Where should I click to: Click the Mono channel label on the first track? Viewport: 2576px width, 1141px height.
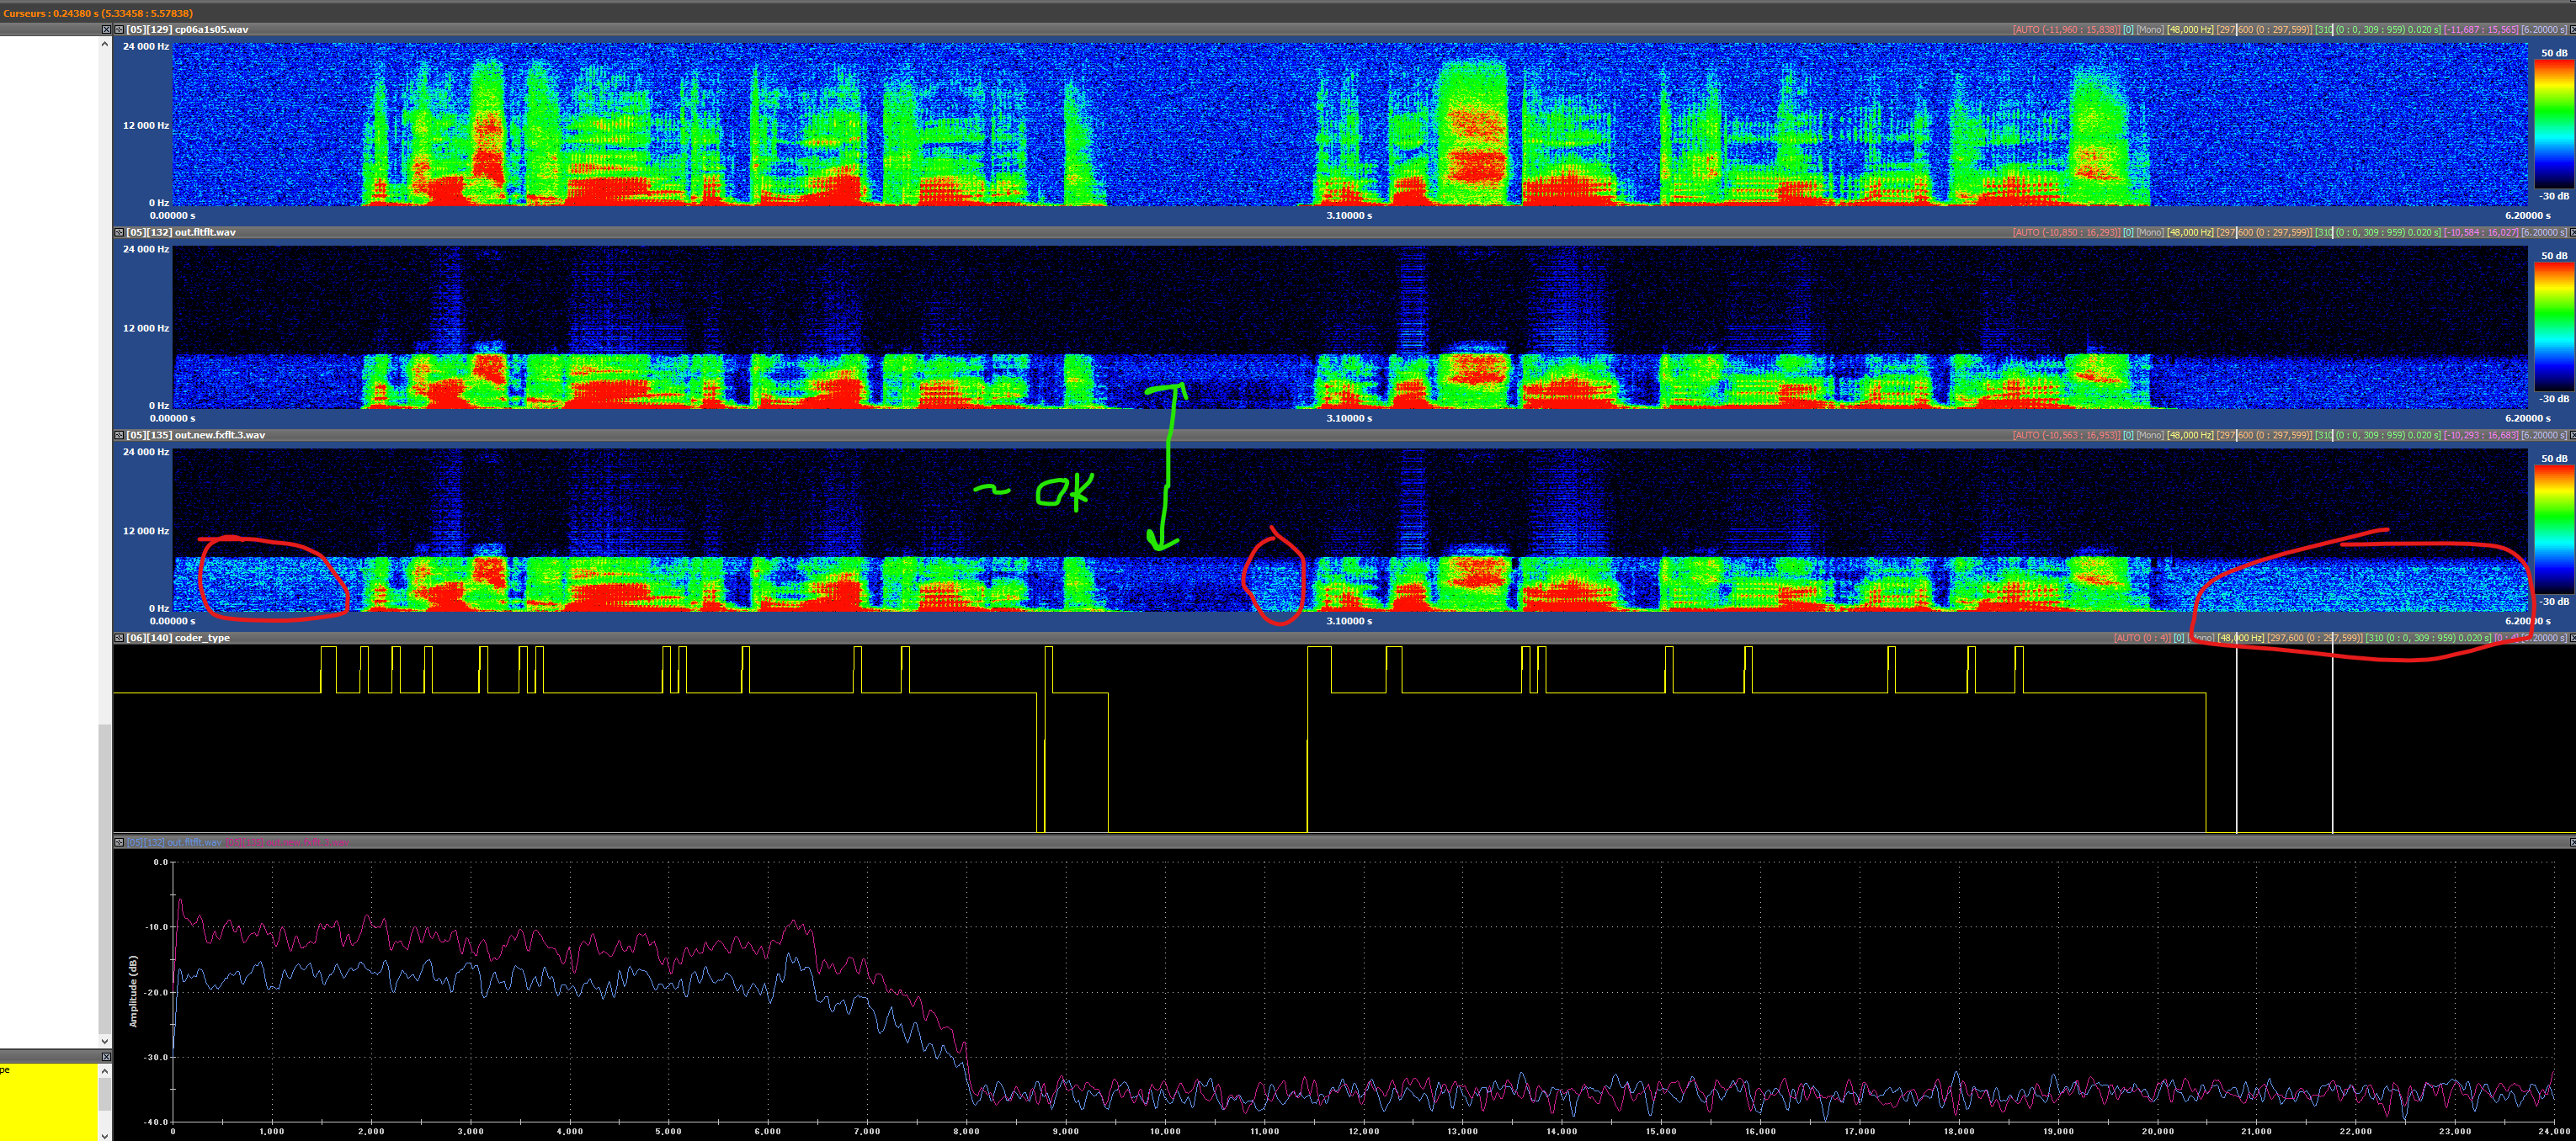2150,30
